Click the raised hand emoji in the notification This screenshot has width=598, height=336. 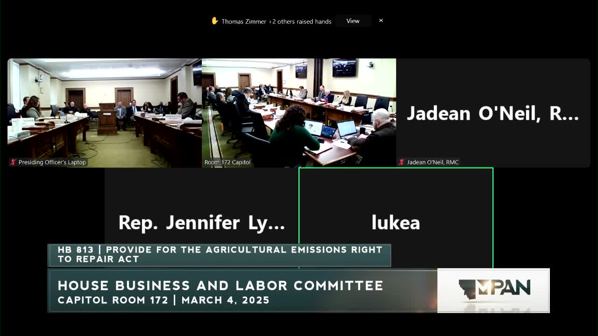[214, 21]
